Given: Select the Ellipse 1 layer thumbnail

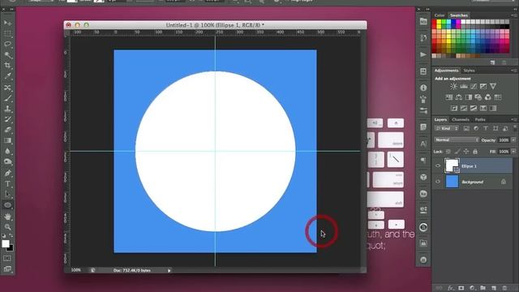Looking at the screenshot, I should [x=453, y=165].
